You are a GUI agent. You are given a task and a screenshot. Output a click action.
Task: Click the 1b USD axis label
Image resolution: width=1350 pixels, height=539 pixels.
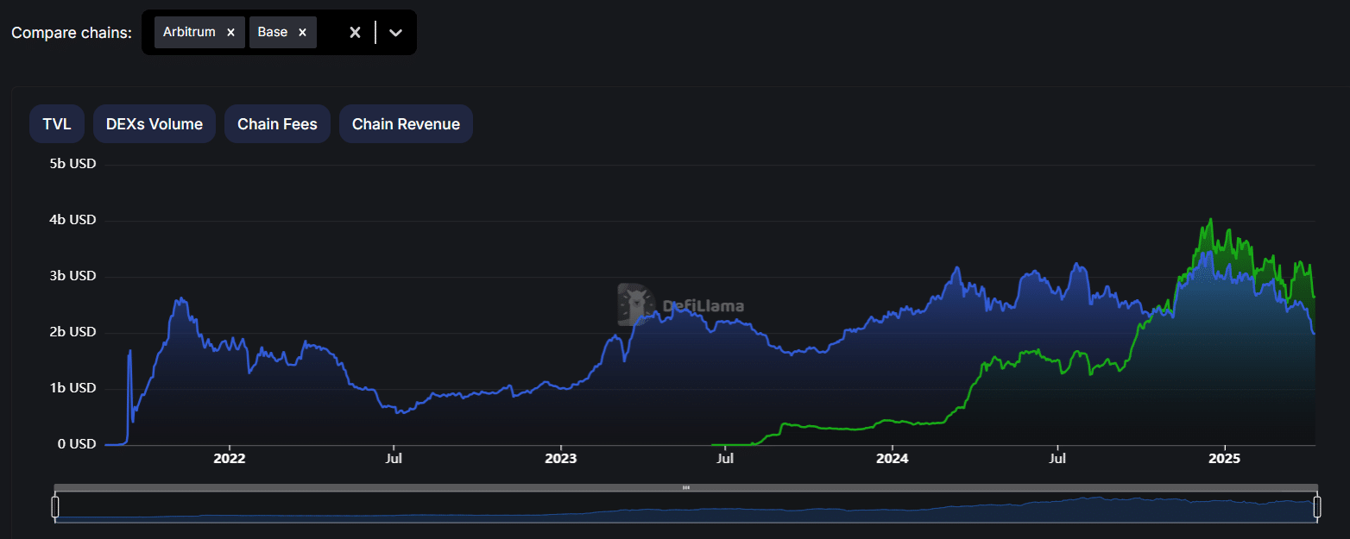point(73,388)
